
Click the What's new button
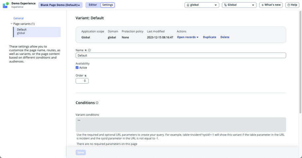271,5
